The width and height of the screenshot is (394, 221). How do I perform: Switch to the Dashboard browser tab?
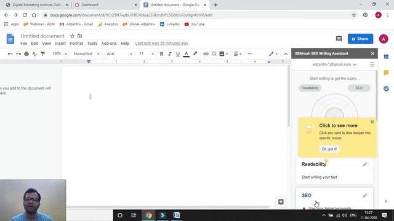click(x=105, y=5)
